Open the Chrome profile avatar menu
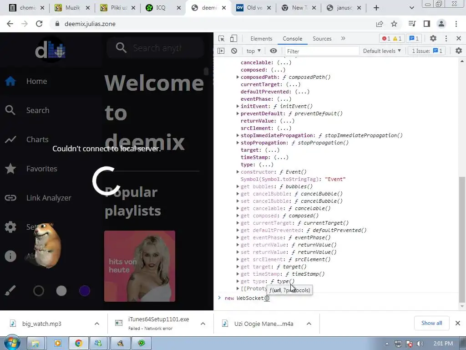The width and height of the screenshot is (466, 350). [441, 24]
